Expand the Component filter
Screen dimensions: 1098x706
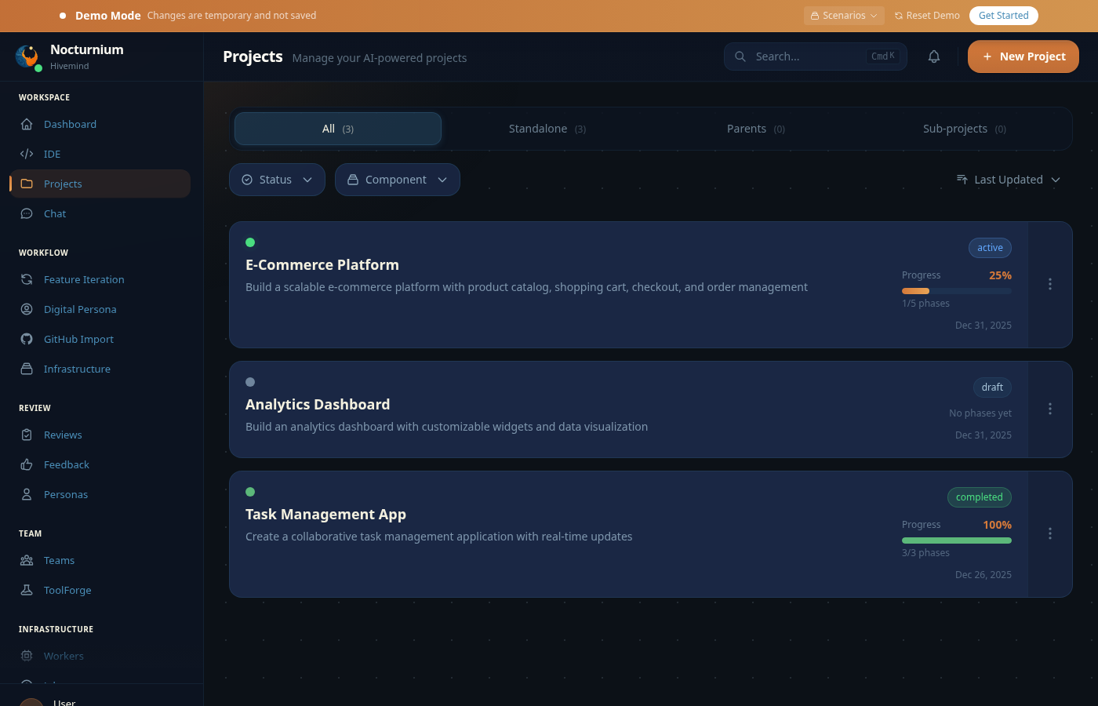tap(397, 180)
